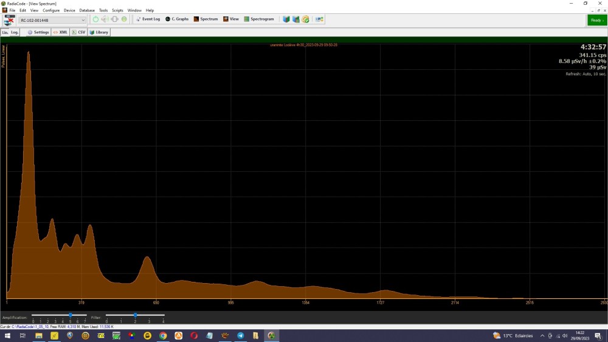Screen dimensions: 608x342
Task: Click the disconnect device icon with red X
Action: point(9,20)
